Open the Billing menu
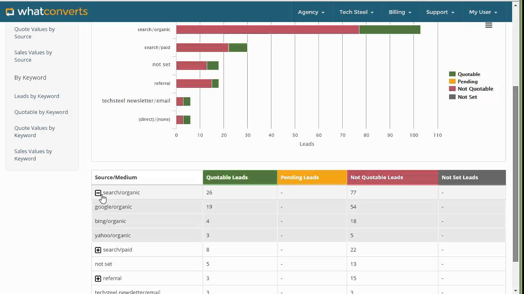This screenshot has width=524, height=294. (400, 12)
